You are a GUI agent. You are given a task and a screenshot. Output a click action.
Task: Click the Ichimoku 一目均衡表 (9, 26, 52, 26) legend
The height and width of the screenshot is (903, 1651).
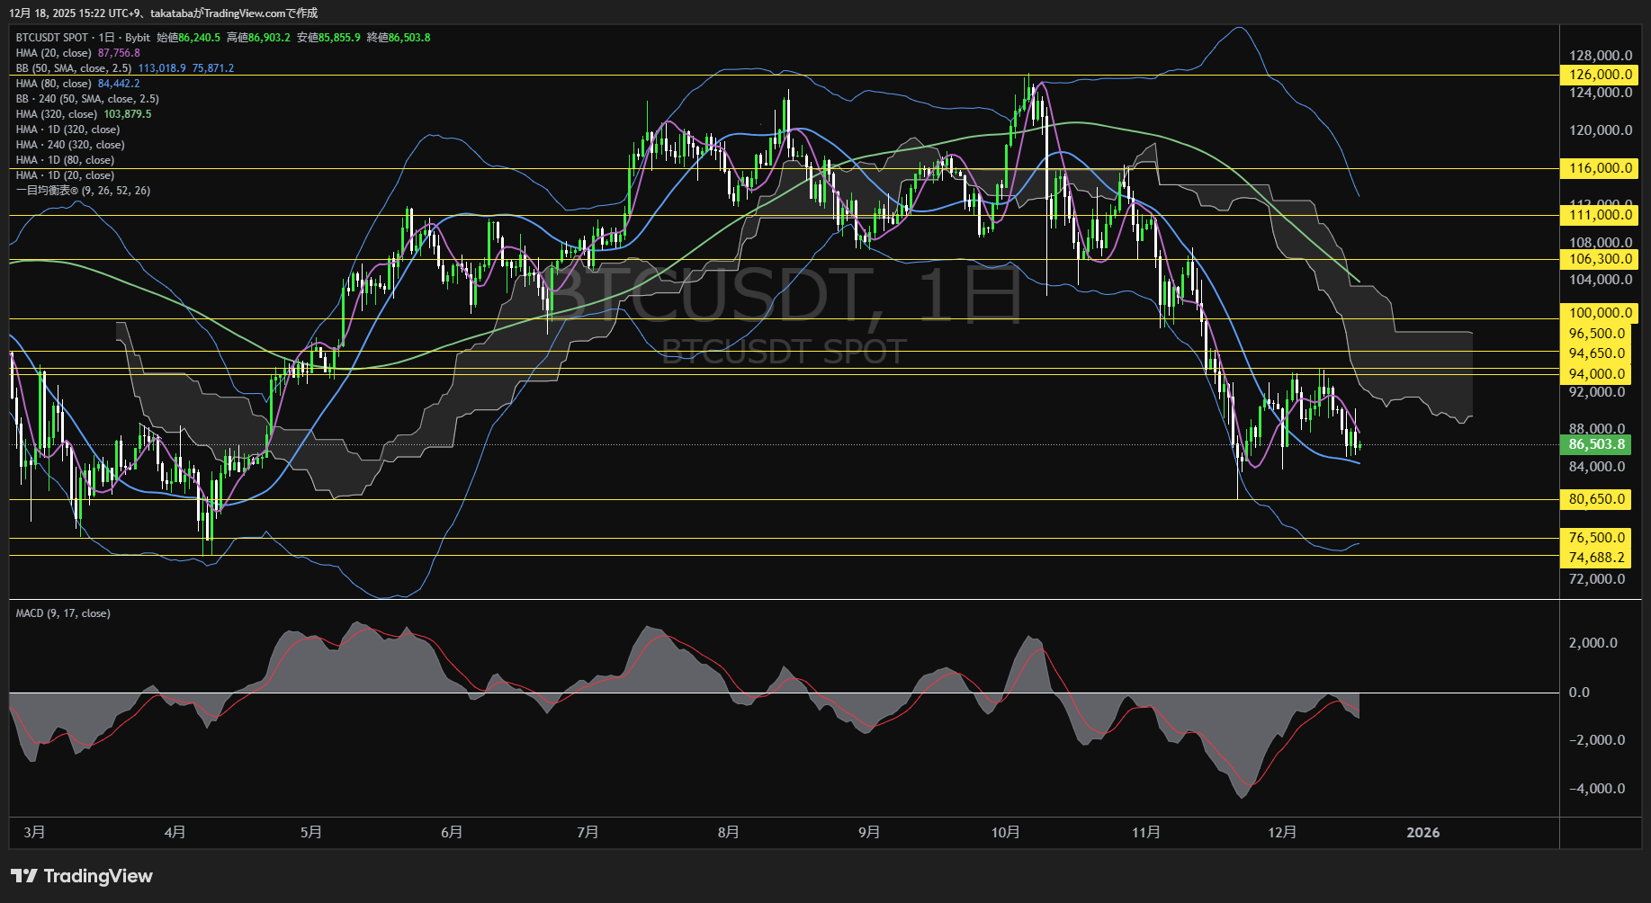(83, 191)
